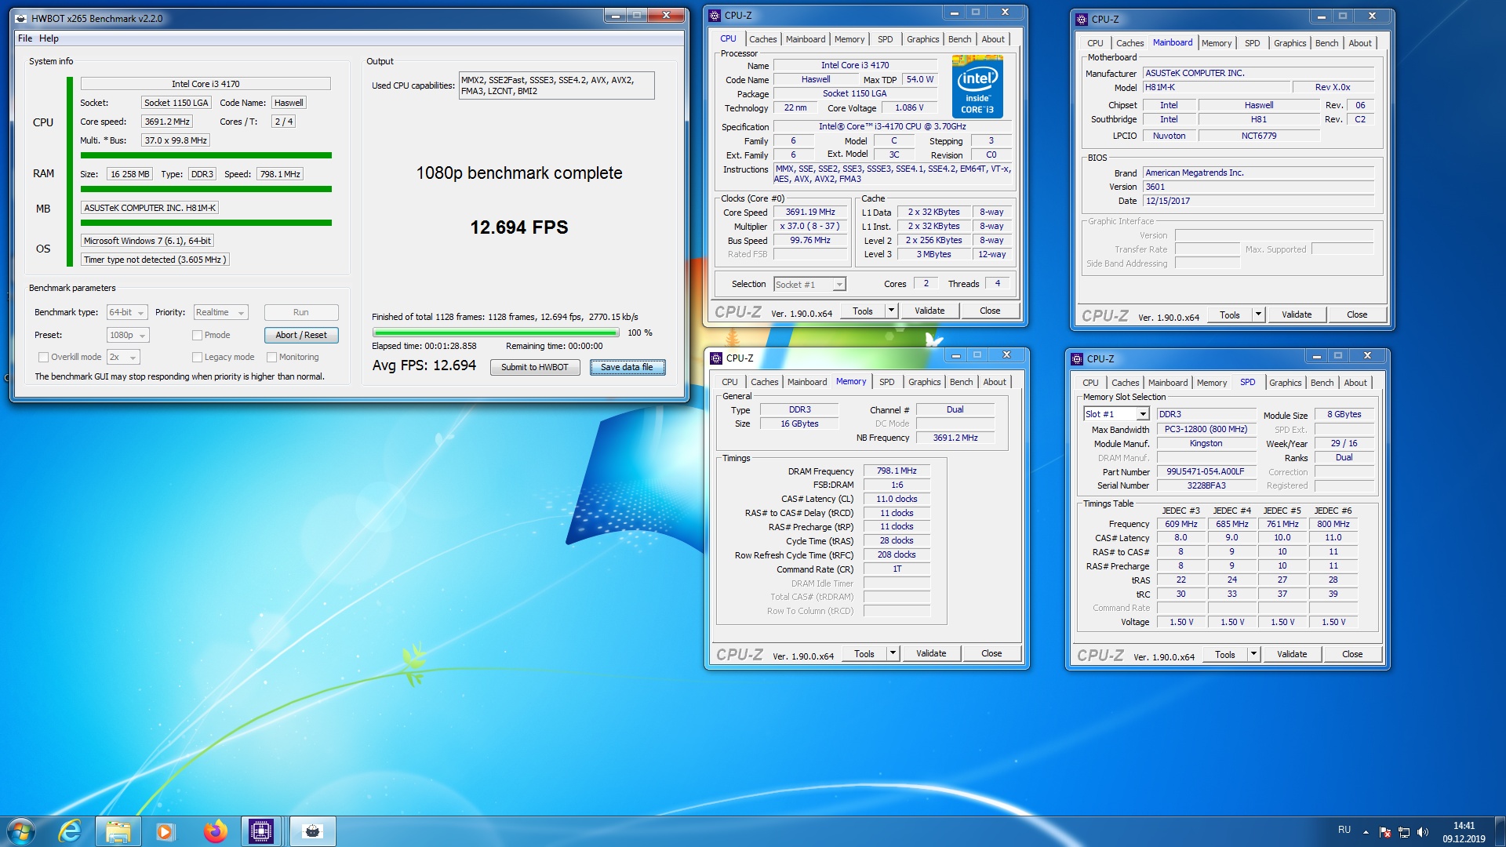Click the benchmark progress bar at 100%
The height and width of the screenshot is (847, 1506).
pos(496,333)
